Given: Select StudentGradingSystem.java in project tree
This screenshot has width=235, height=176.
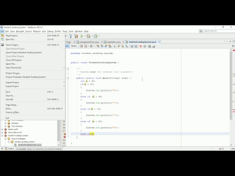Looking at the screenshot, I should 29,145.
